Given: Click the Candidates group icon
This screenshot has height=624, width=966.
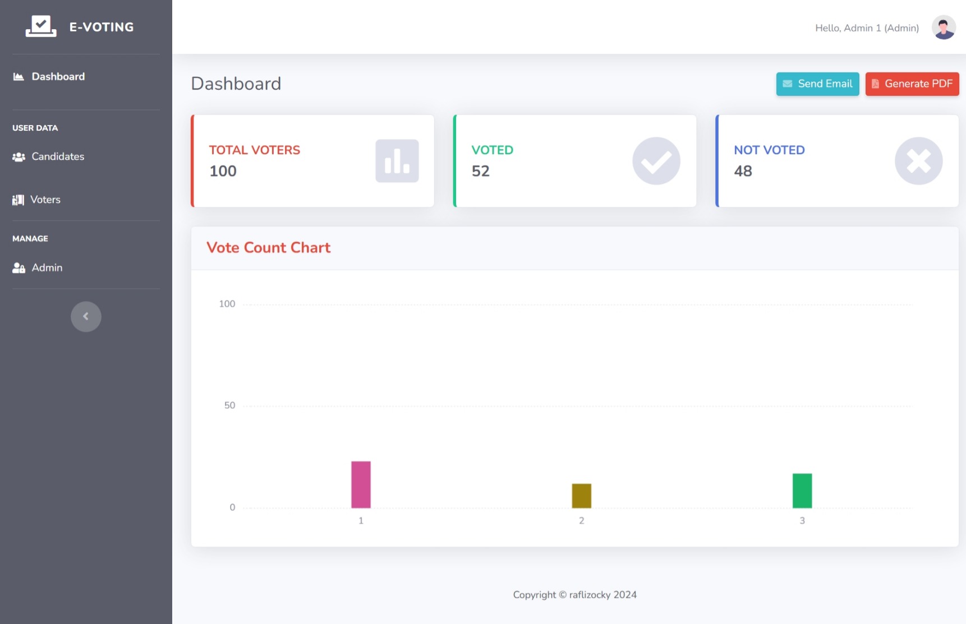Looking at the screenshot, I should [x=19, y=157].
